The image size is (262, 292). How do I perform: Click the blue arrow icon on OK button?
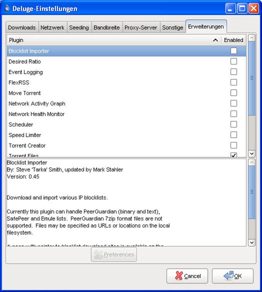[x=228, y=275]
